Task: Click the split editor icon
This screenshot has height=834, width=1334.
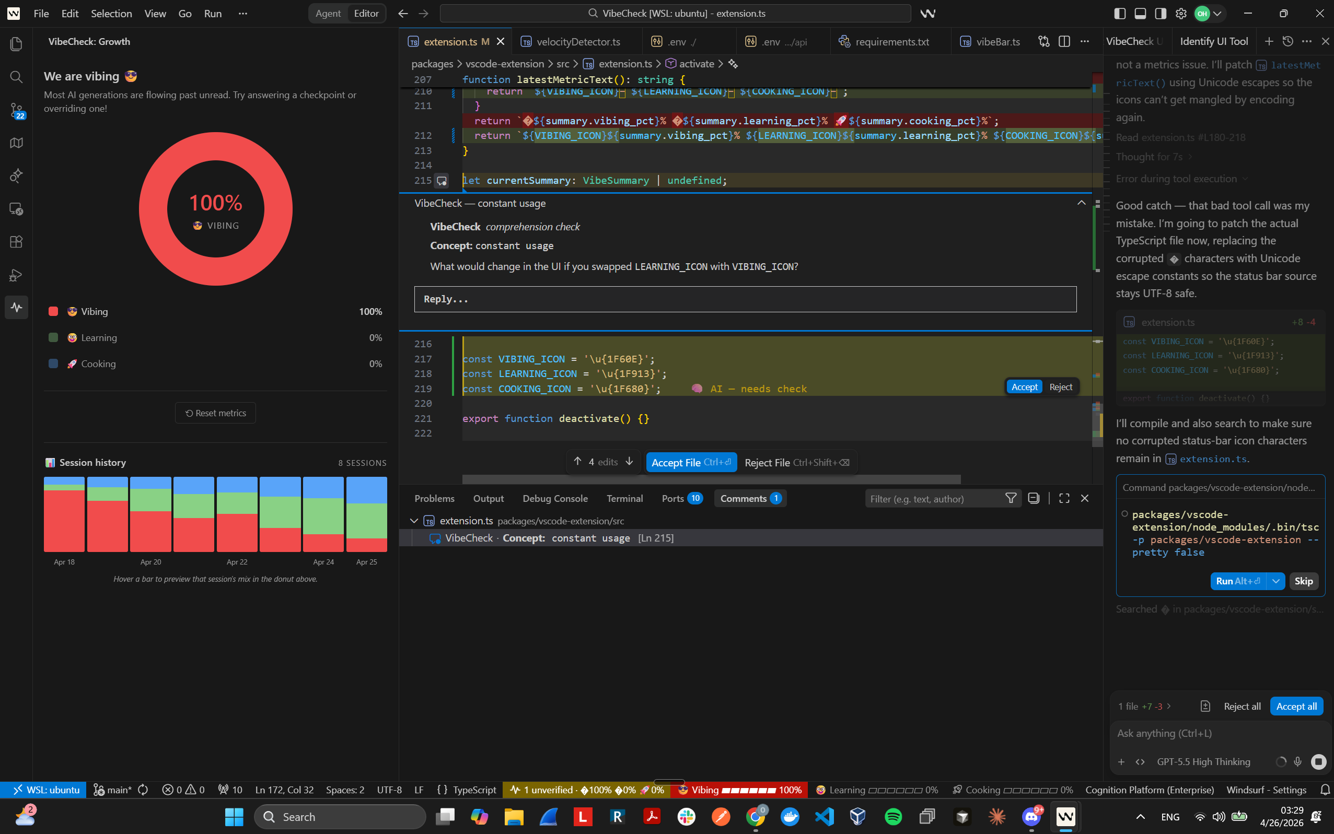Action: tap(1064, 41)
